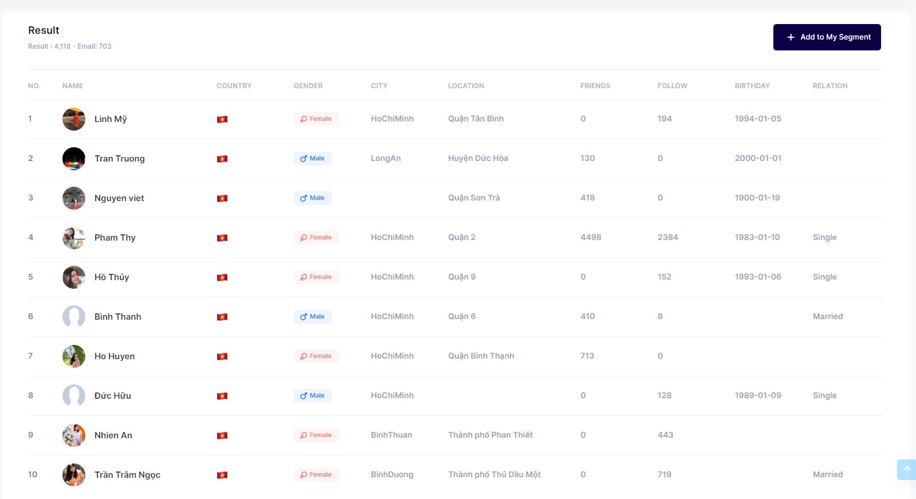Click the FRIENDS column header
The image size is (916, 499).
tap(595, 86)
